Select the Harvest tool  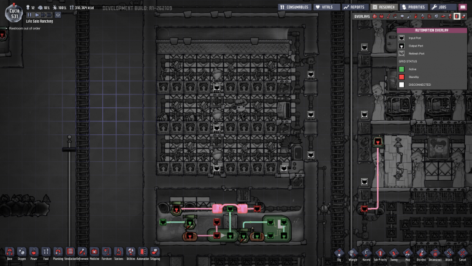[x=367, y=254]
